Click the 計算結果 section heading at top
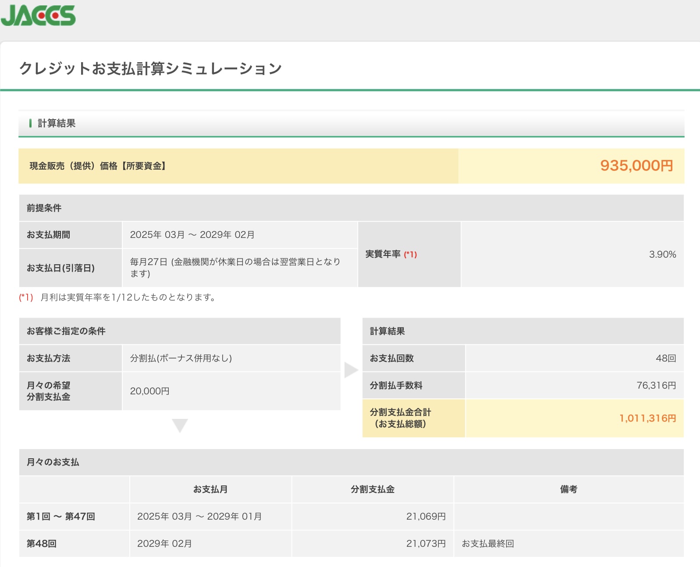Screen dimensions: 700x567 point(57,123)
